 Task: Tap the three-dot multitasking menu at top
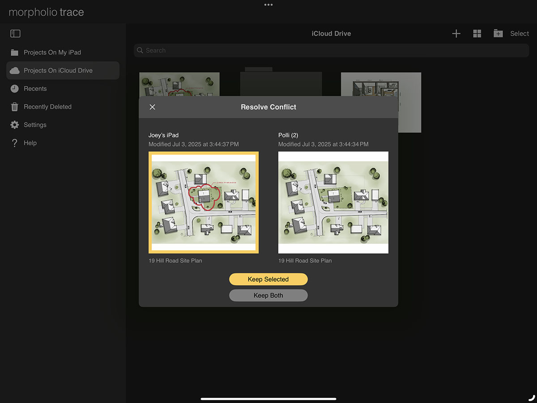tap(268, 5)
